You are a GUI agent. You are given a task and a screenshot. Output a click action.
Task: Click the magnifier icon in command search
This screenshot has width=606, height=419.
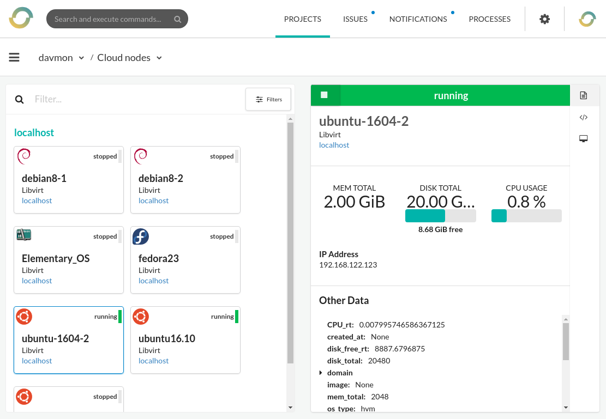click(x=177, y=19)
